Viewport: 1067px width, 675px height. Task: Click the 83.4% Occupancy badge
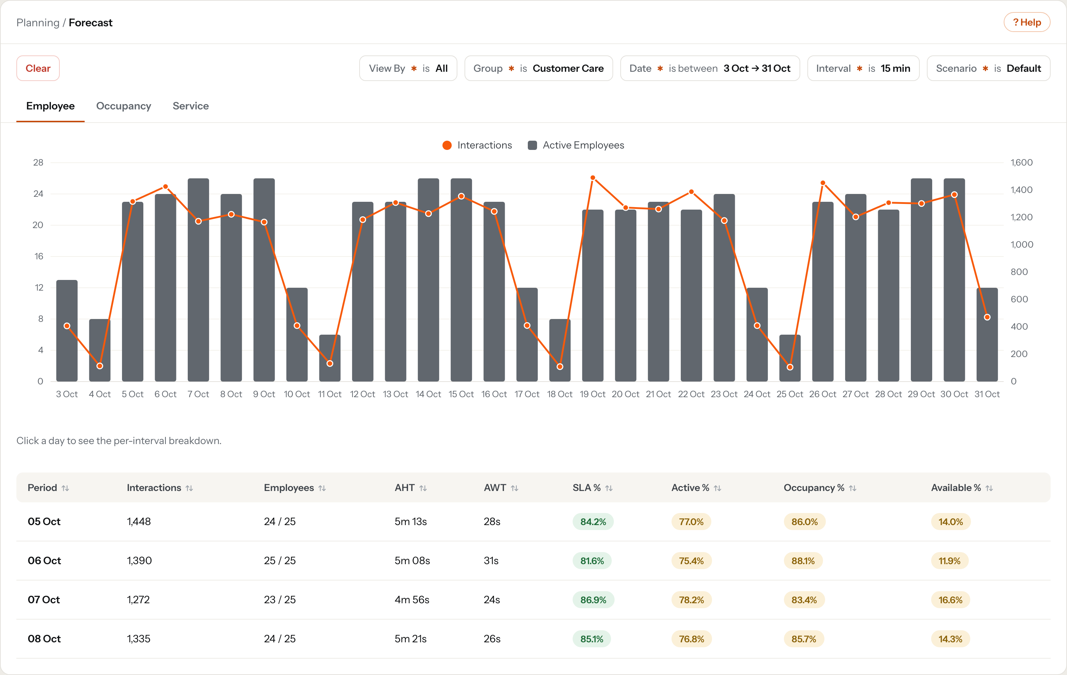(804, 600)
